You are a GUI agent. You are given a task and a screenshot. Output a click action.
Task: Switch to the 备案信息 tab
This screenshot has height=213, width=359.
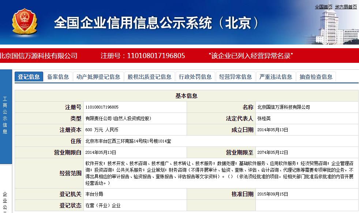58,77
